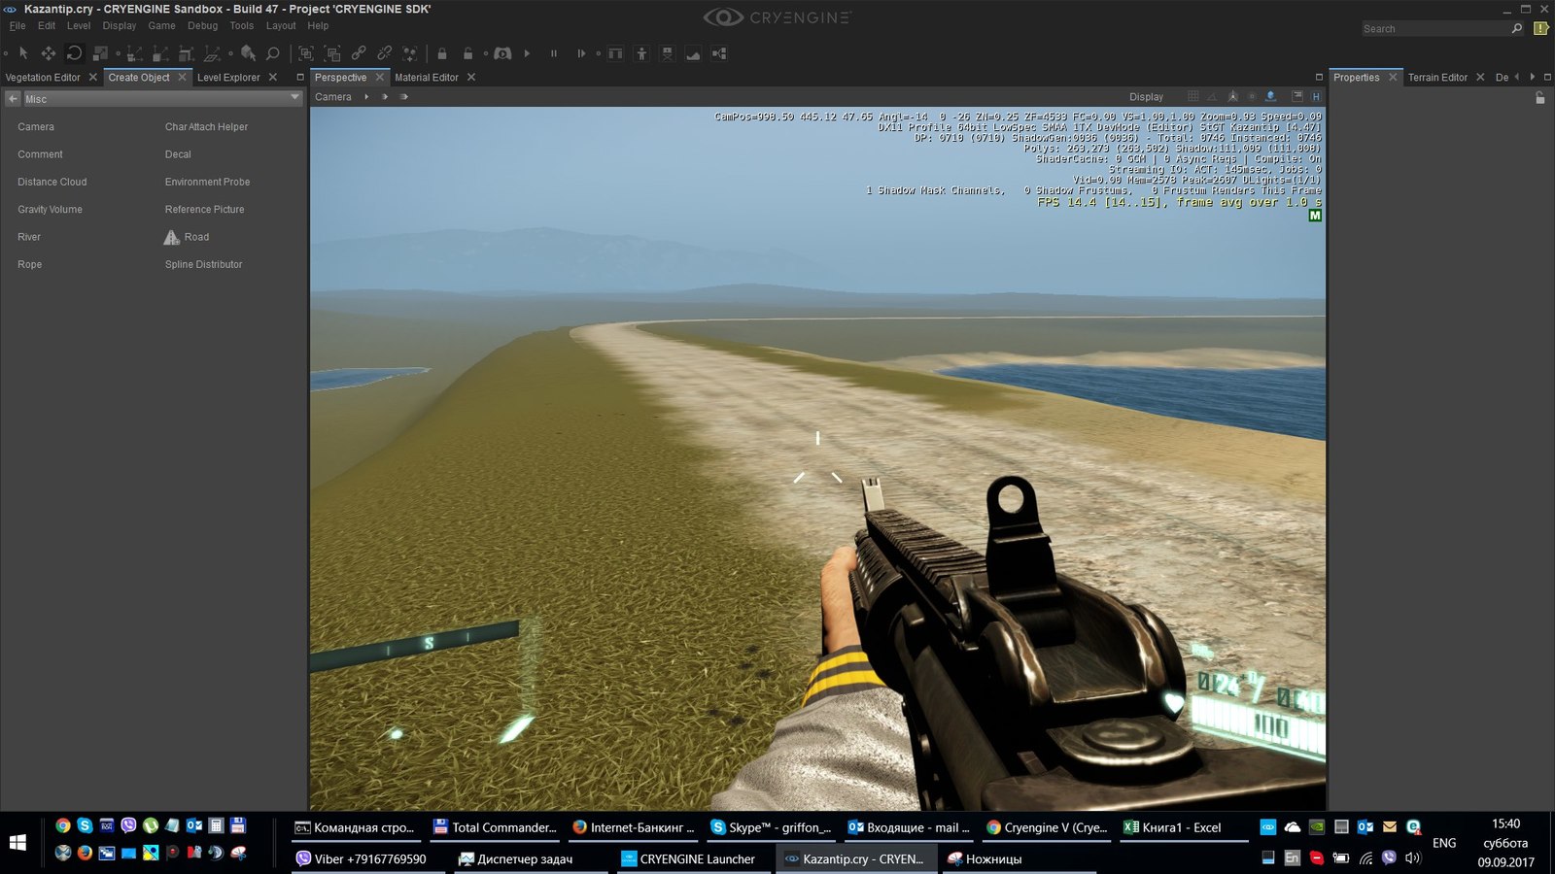Toggle the viewport grid display icon
The height and width of the screenshot is (874, 1555).
pyautogui.click(x=1193, y=96)
